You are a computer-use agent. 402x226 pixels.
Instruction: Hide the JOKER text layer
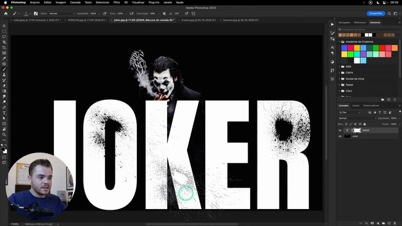(x=340, y=131)
